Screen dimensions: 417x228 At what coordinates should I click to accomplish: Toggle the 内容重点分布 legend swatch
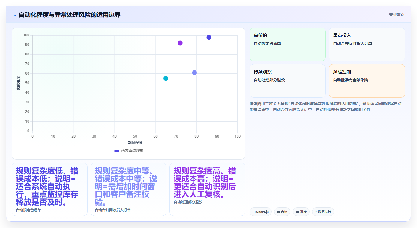[117, 151]
